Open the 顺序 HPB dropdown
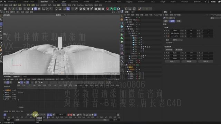This screenshot has height=124, width=221. [x=178, y=40]
